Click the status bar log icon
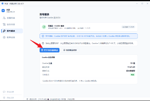Image resolution: width=150 pixels, height=101 pixels. point(27,99)
